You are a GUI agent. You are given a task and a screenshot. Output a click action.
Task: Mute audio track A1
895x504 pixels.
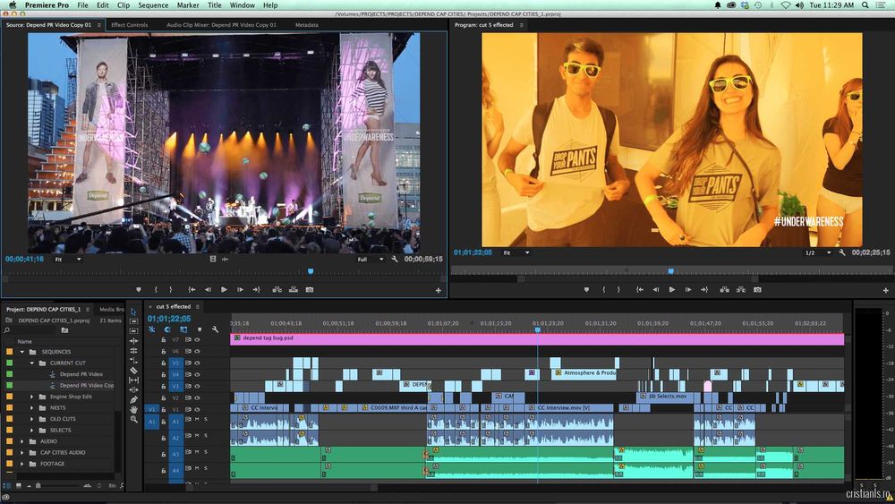tap(198, 420)
